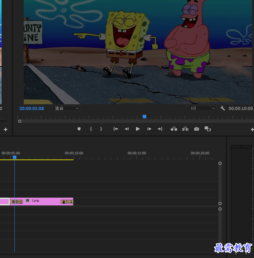Open the source monitor button editor plus
254x258 pixels.
(5, 130)
